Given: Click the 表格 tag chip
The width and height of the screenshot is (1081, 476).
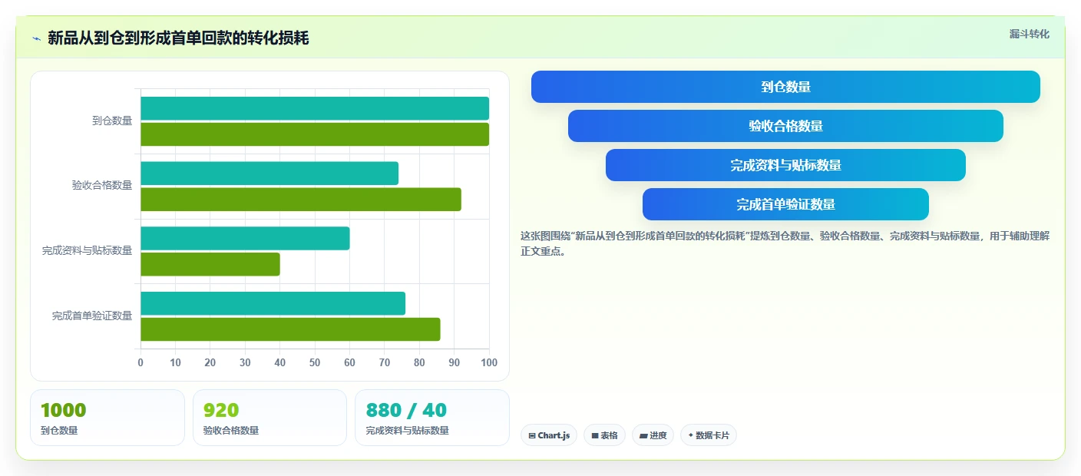Looking at the screenshot, I should [604, 435].
